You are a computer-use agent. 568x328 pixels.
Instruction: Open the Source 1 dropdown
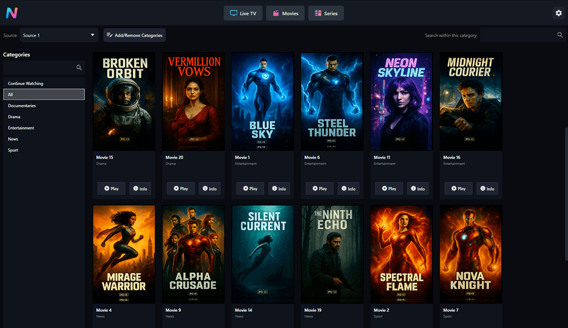coord(58,35)
